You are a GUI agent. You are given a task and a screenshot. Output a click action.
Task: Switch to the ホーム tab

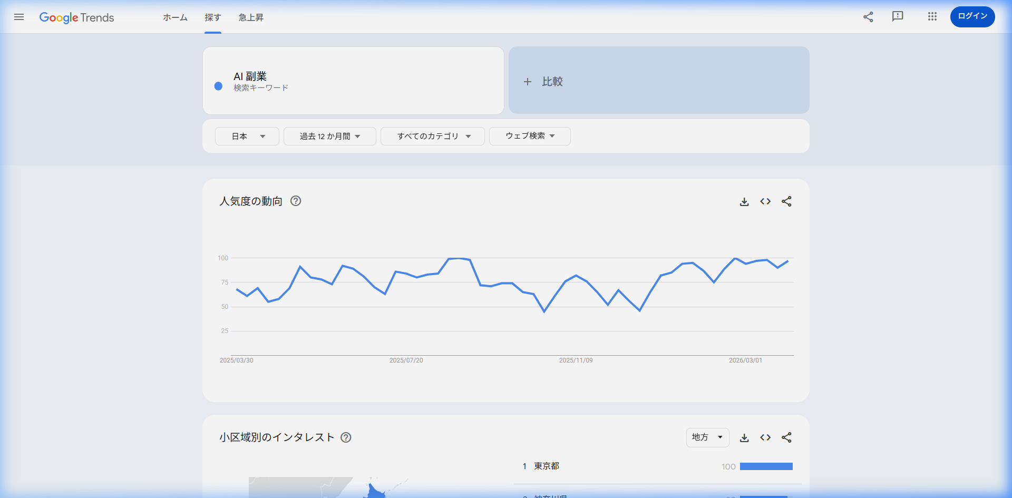pos(175,17)
